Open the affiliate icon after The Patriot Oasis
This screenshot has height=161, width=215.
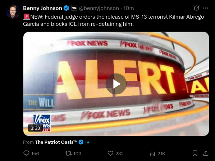tap(88, 142)
